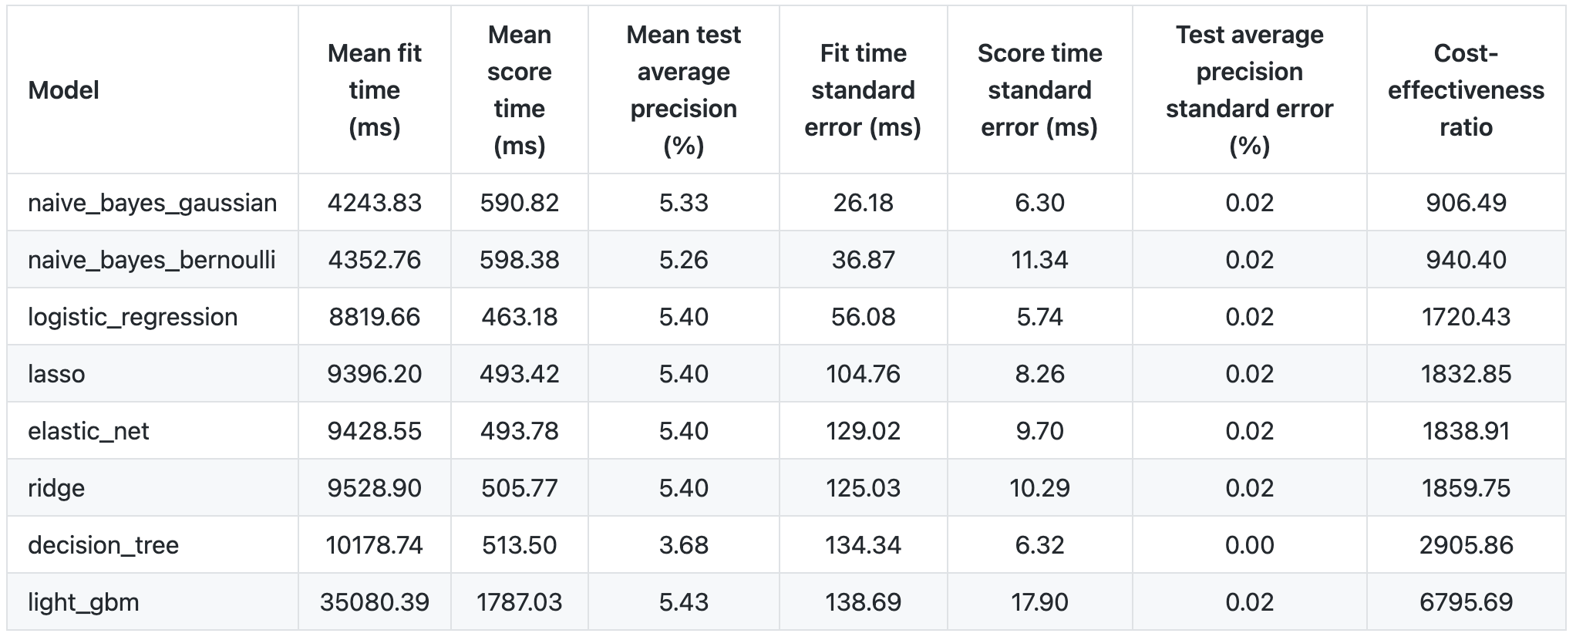Click the lasso model name

pos(56,374)
